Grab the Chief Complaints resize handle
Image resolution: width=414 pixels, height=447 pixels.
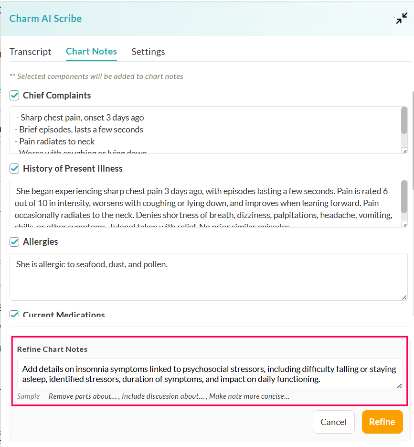[404, 151]
